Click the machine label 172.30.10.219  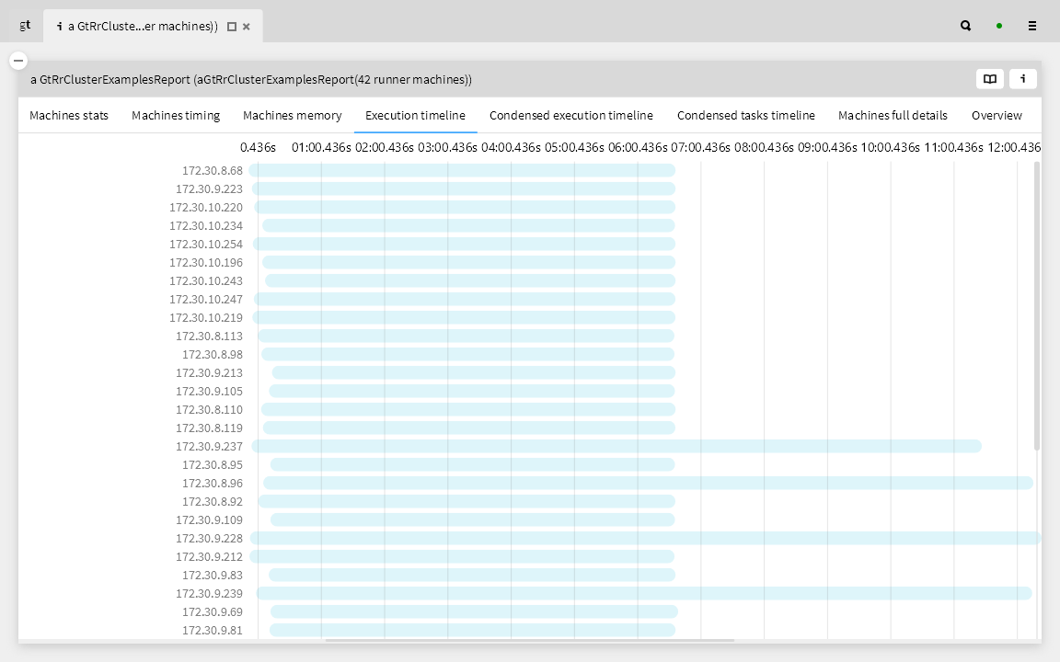point(205,317)
